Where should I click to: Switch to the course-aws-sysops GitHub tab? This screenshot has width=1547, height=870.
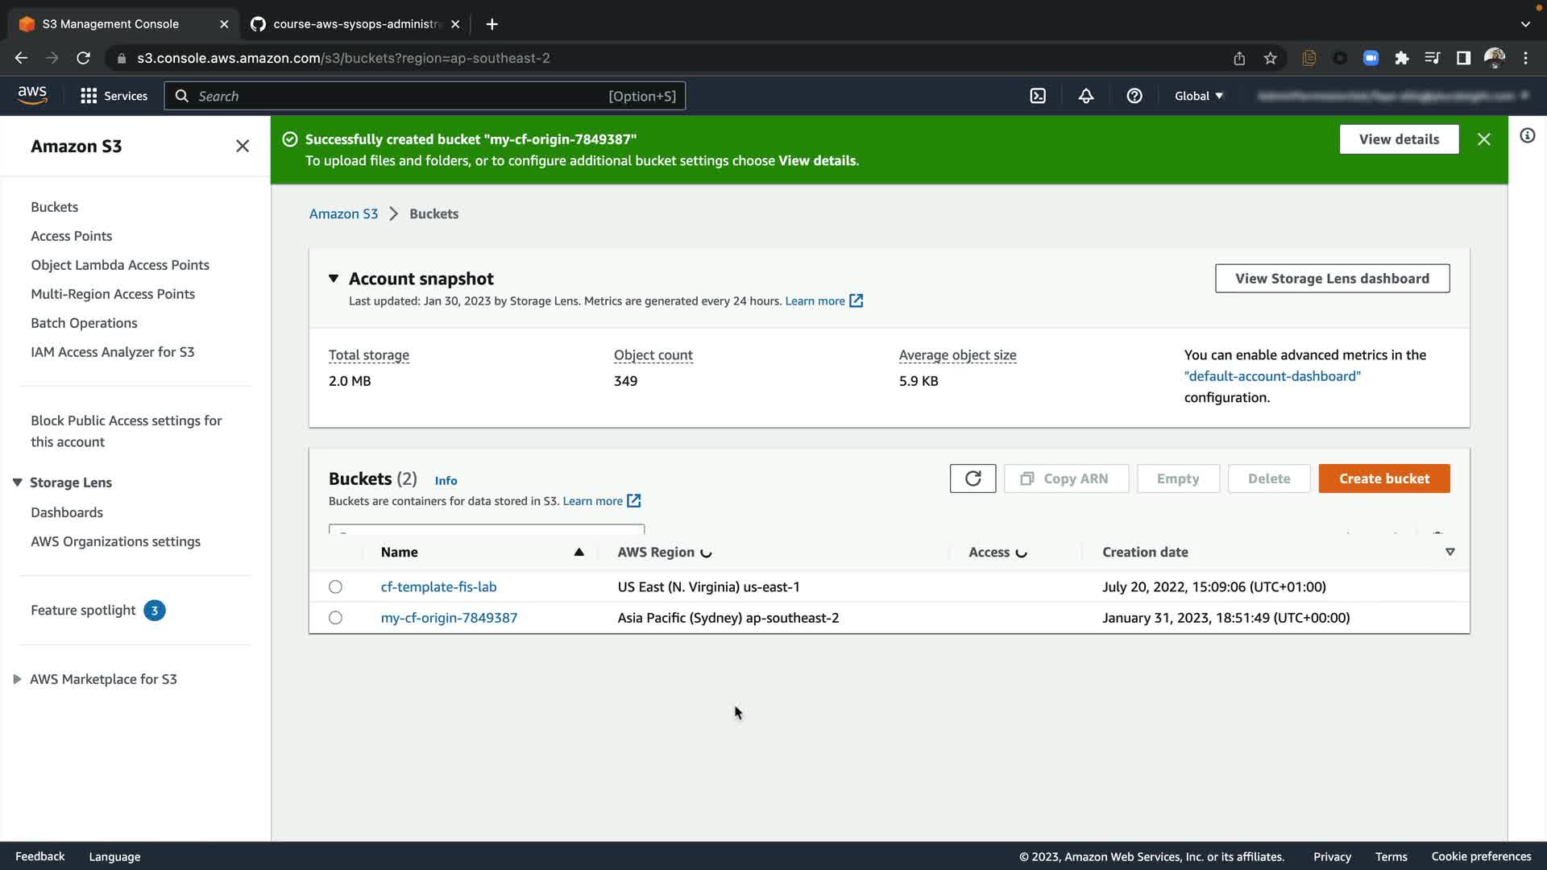click(x=355, y=24)
